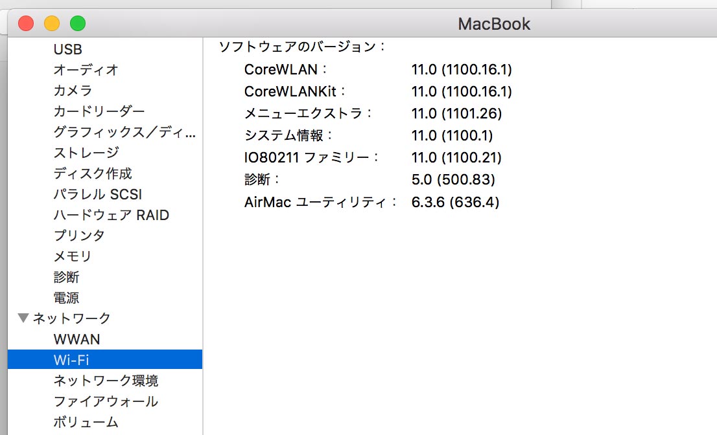Select ファイアウォール in the sidebar
Image resolution: width=717 pixels, height=435 pixels.
106,401
